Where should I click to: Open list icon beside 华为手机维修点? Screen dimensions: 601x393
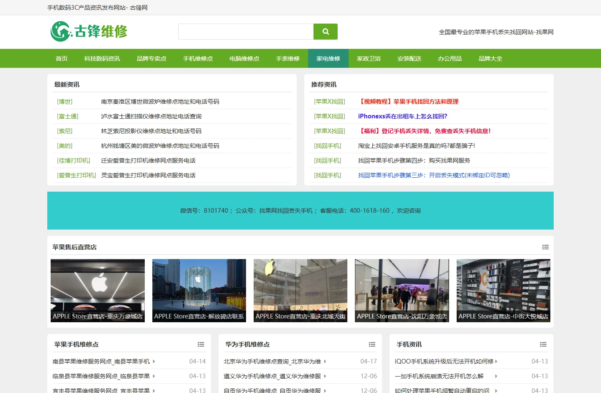[x=372, y=345]
